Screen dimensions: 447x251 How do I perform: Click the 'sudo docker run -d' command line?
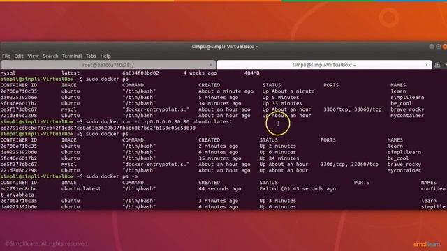coord(159,122)
